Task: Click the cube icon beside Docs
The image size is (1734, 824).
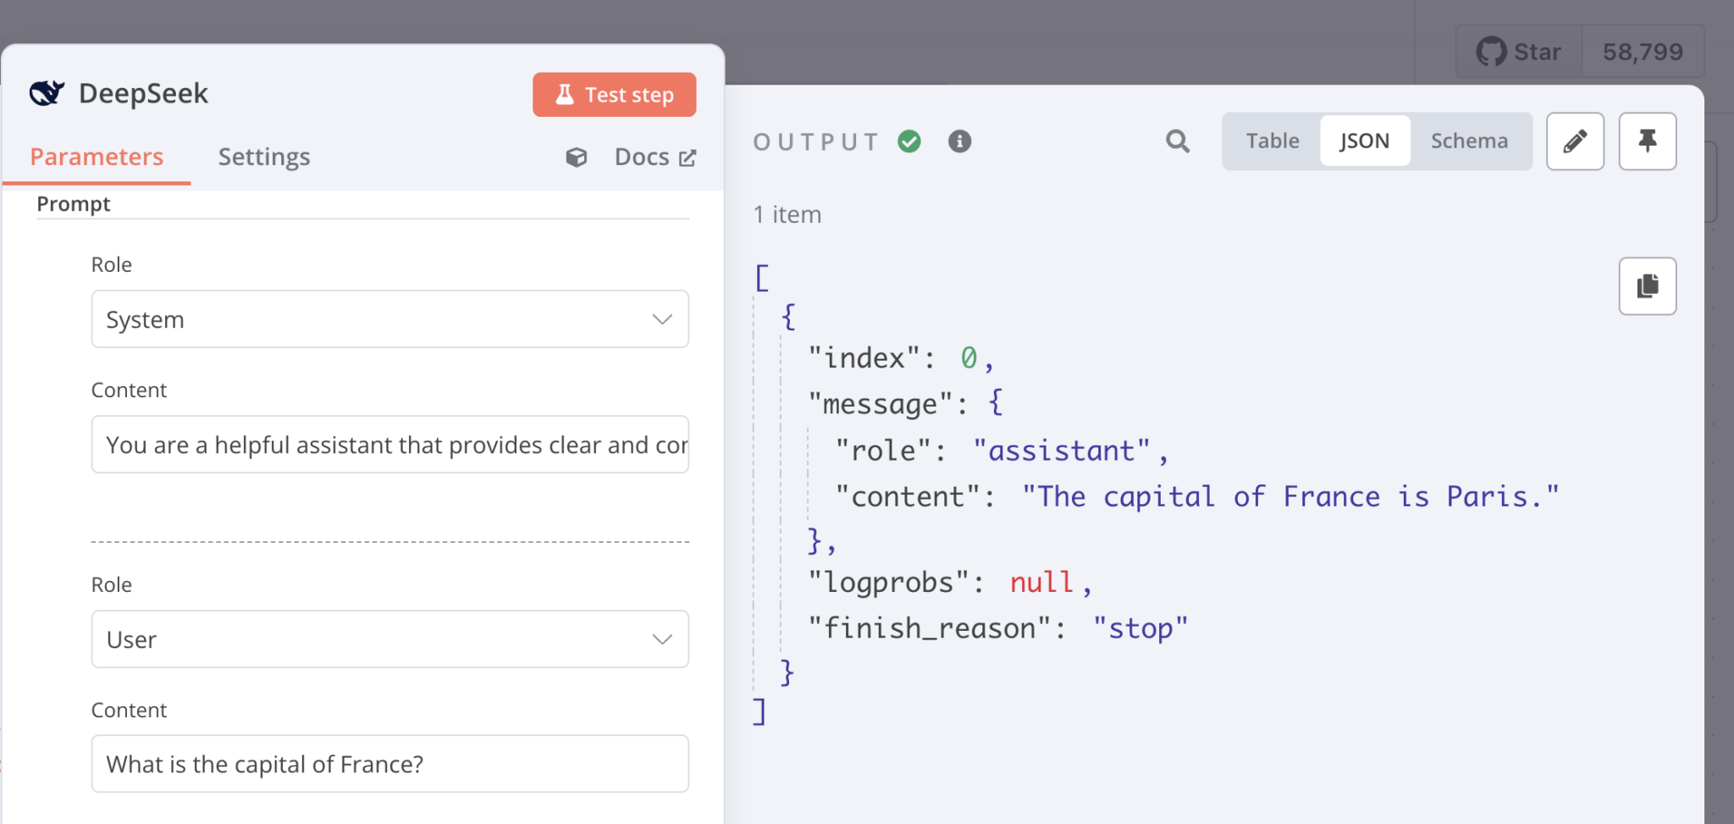Action: (577, 158)
